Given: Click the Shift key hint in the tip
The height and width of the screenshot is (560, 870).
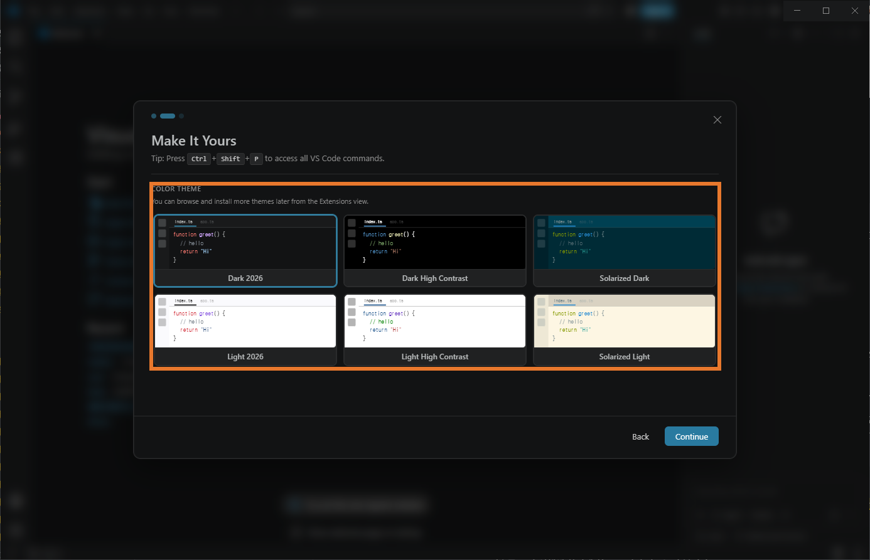Looking at the screenshot, I should (x=230, y=159).
